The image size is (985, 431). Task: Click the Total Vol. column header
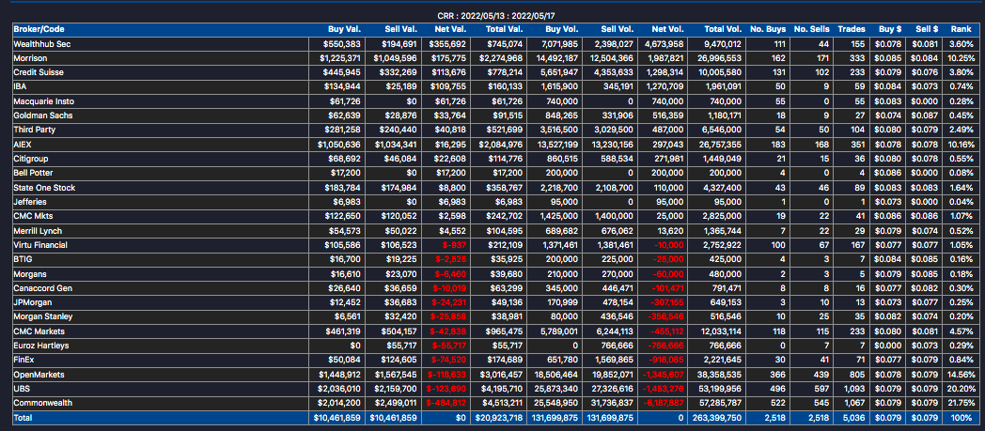(x=723, y=29)
